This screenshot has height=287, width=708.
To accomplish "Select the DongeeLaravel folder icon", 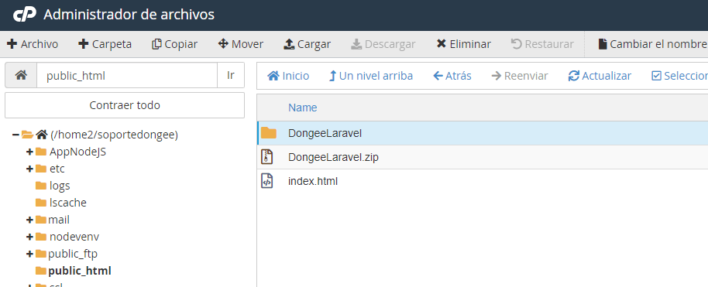I will click(x=269, y=133).
